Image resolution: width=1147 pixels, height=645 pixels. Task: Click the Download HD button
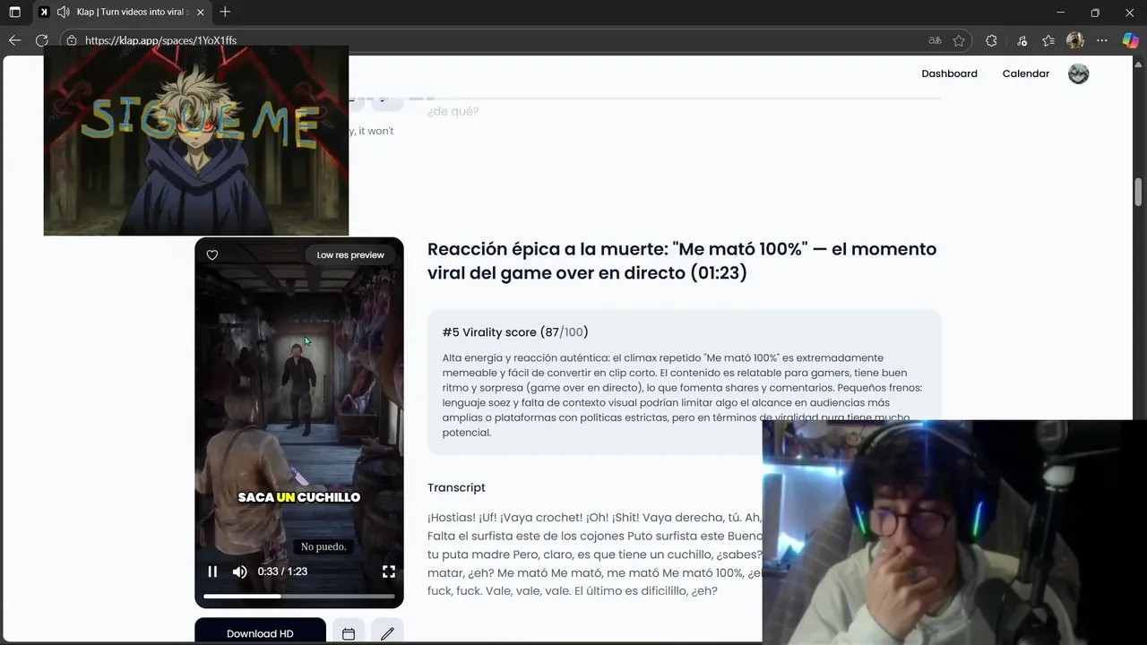260,632
